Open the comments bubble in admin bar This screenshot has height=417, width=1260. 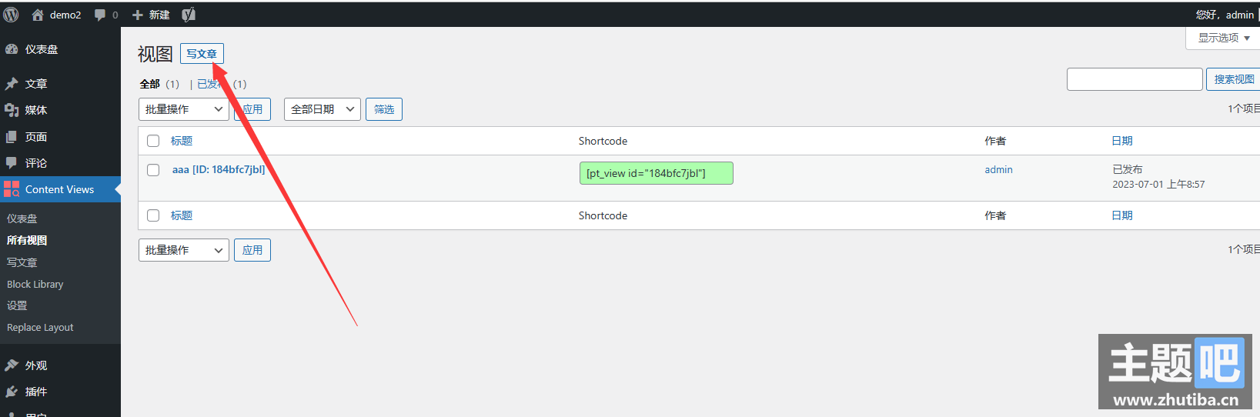(x=100, y=15)
